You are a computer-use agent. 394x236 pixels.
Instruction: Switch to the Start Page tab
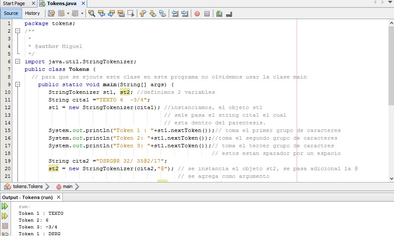(14, 3)
